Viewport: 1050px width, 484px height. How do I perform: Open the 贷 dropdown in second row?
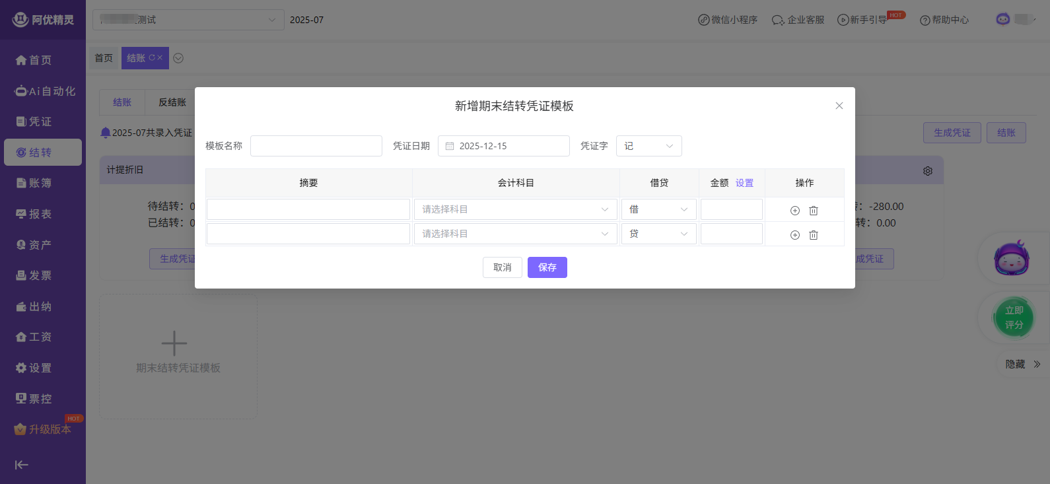[658, 234]
